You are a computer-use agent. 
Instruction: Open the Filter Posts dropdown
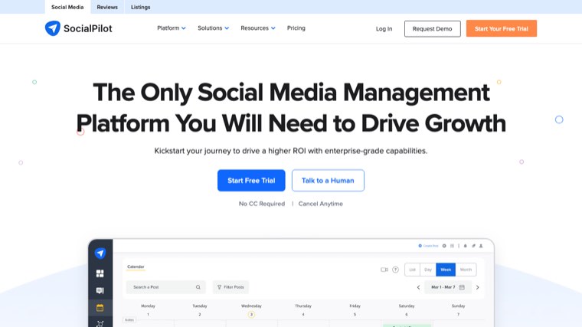pyautogui.click(x=231, y=287)
